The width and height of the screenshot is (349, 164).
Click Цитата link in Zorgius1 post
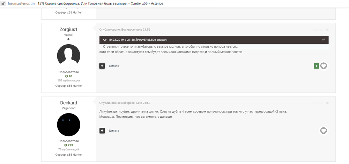[x=114, y=66]
